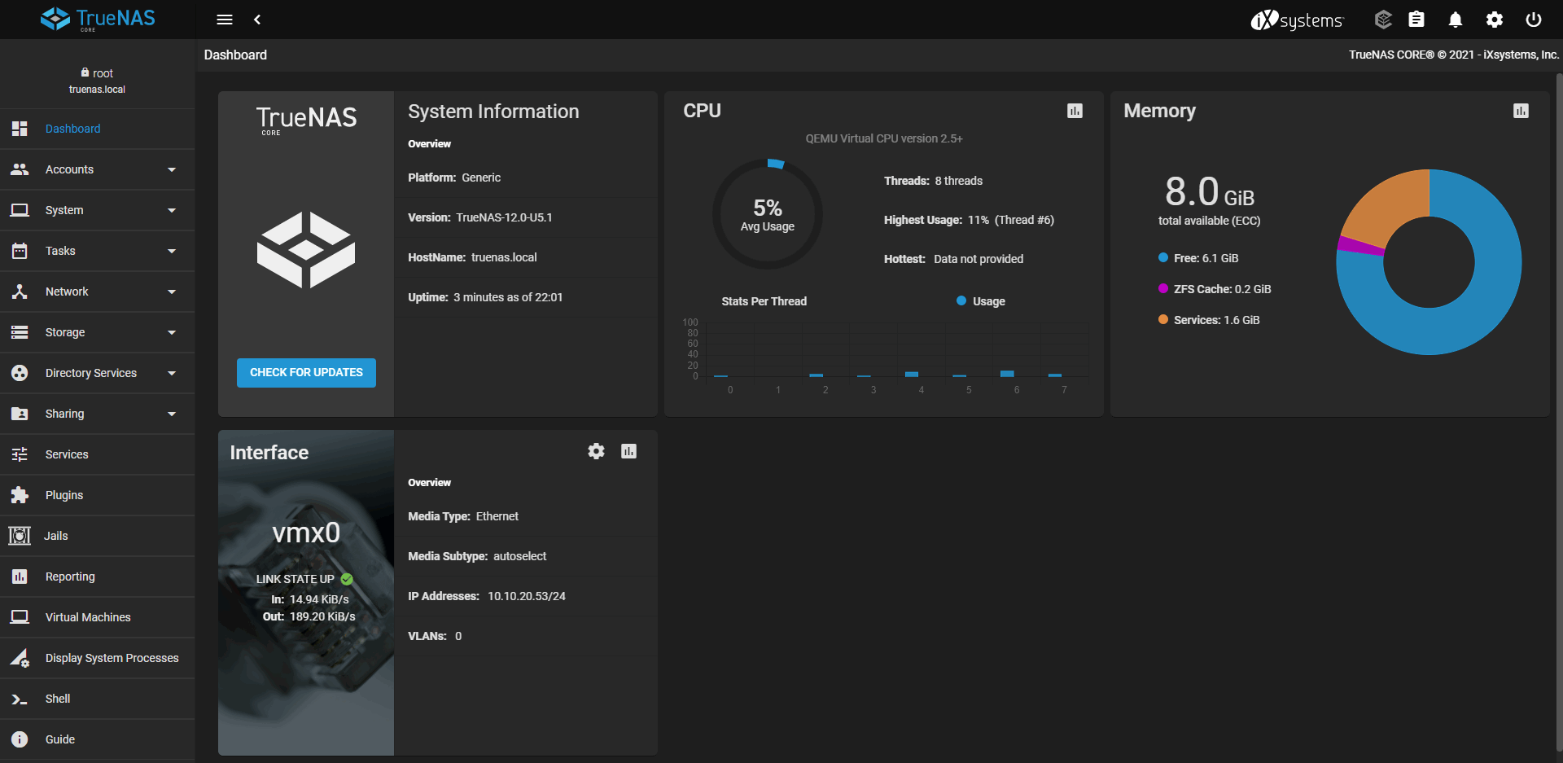Open the TrueCommand layered cube icon
Image resolution: width=1563 pixels, height=763 pixels.
click(1383, 20)
